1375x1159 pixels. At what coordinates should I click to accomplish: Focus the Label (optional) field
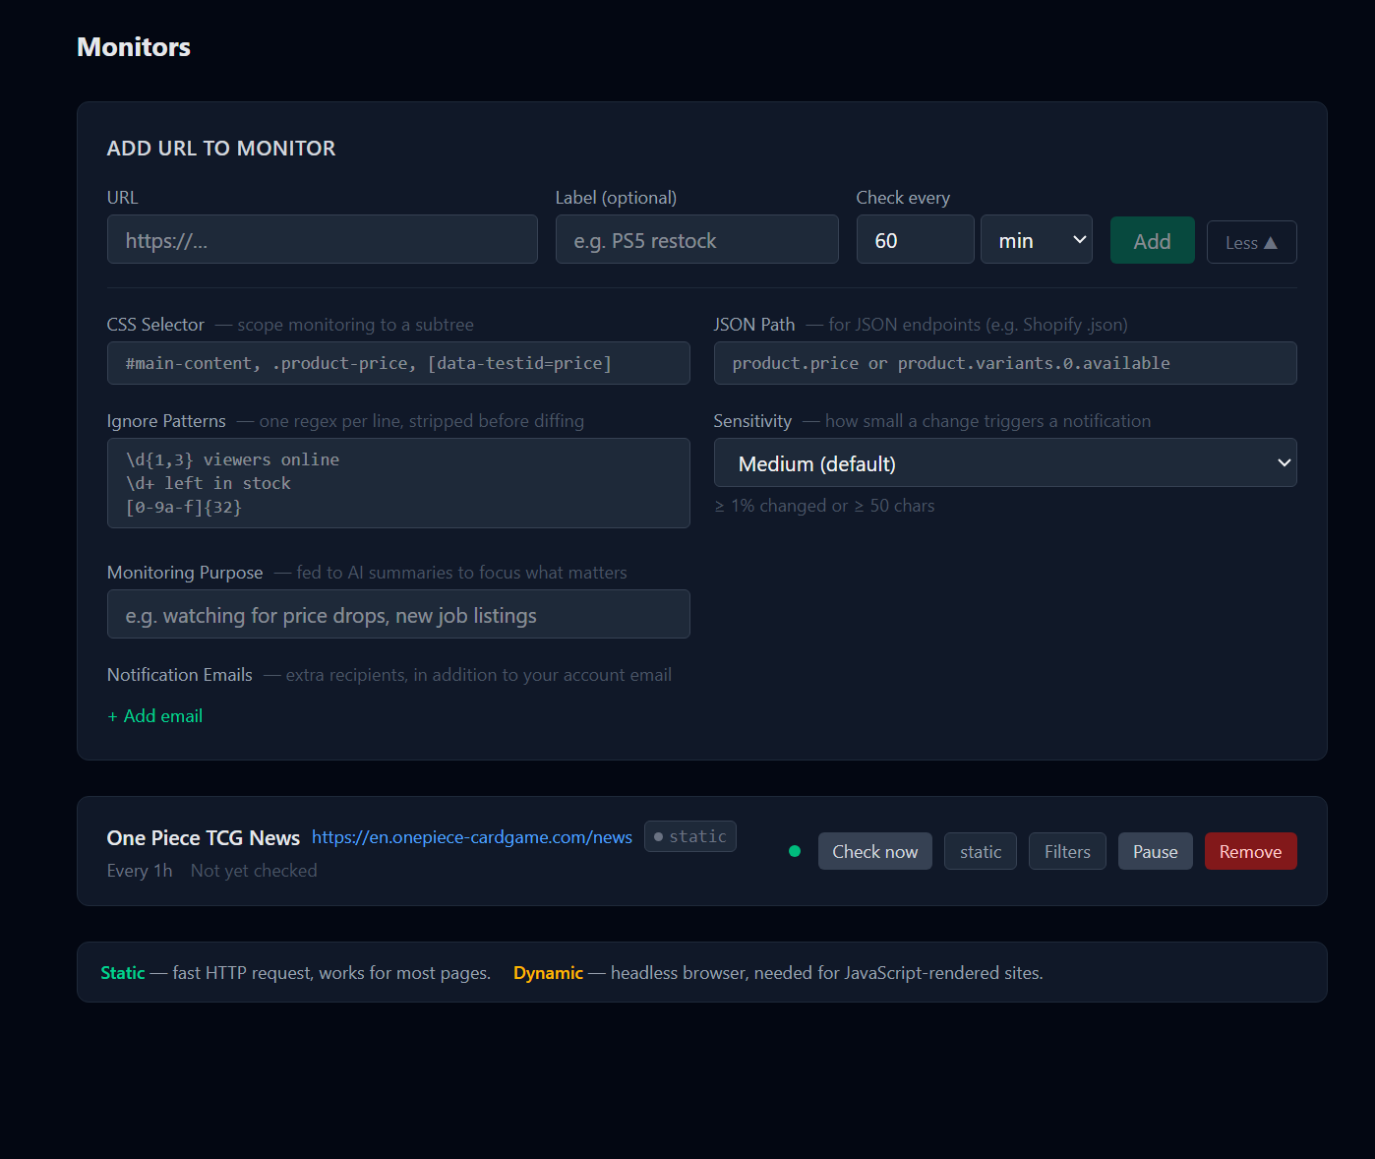click(696, 239)
